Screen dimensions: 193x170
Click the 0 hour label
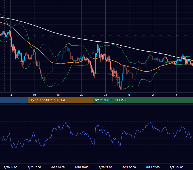tap(129, 95)
